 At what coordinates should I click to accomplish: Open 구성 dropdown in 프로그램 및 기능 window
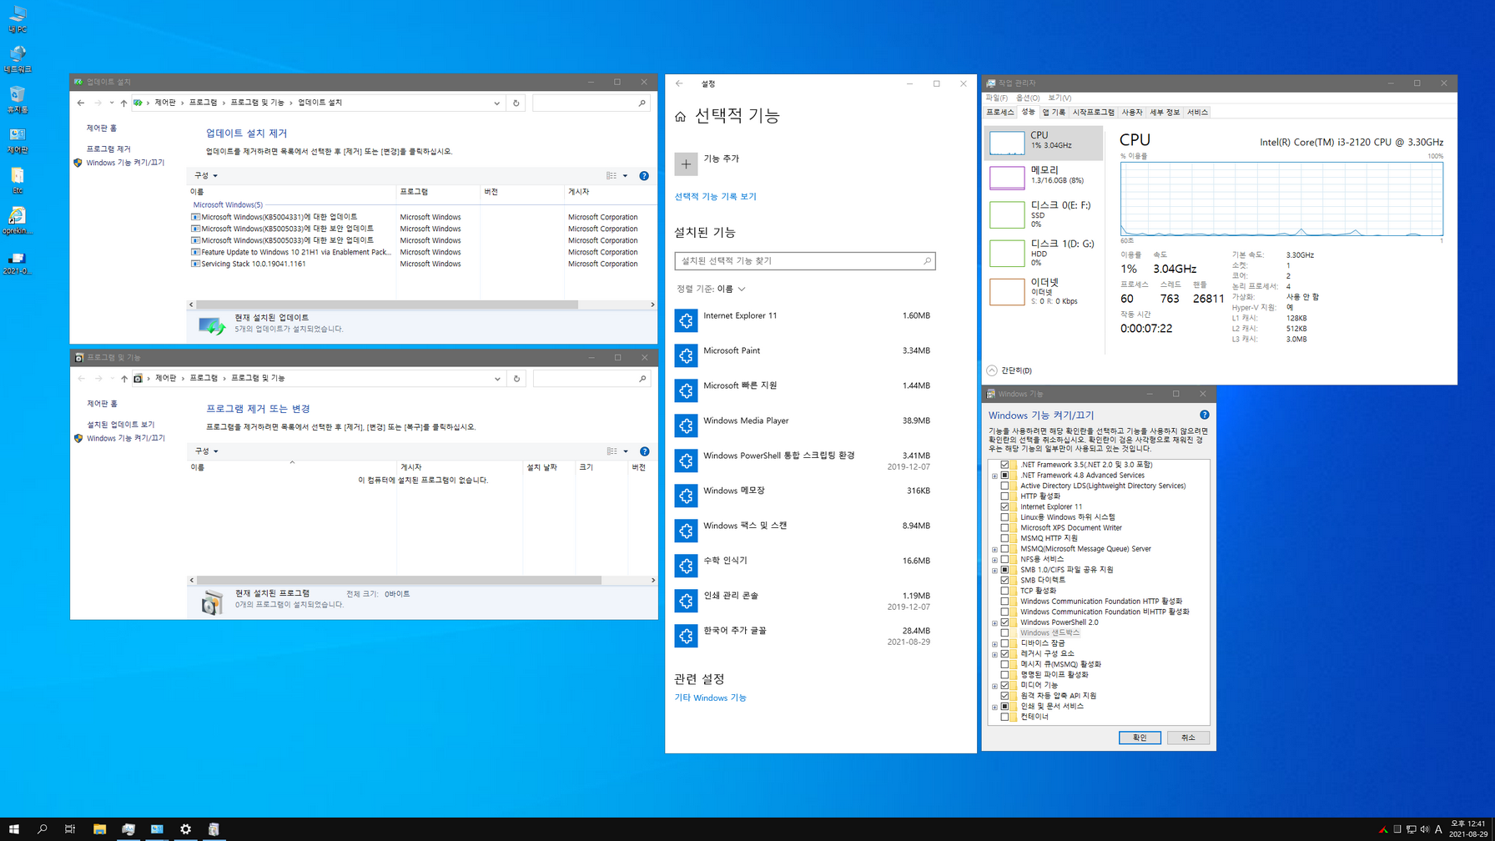click(205, 451)
